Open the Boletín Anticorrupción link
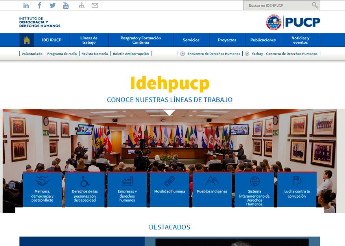The height and width of the screenshot is (246, 345). pos(131,53)
